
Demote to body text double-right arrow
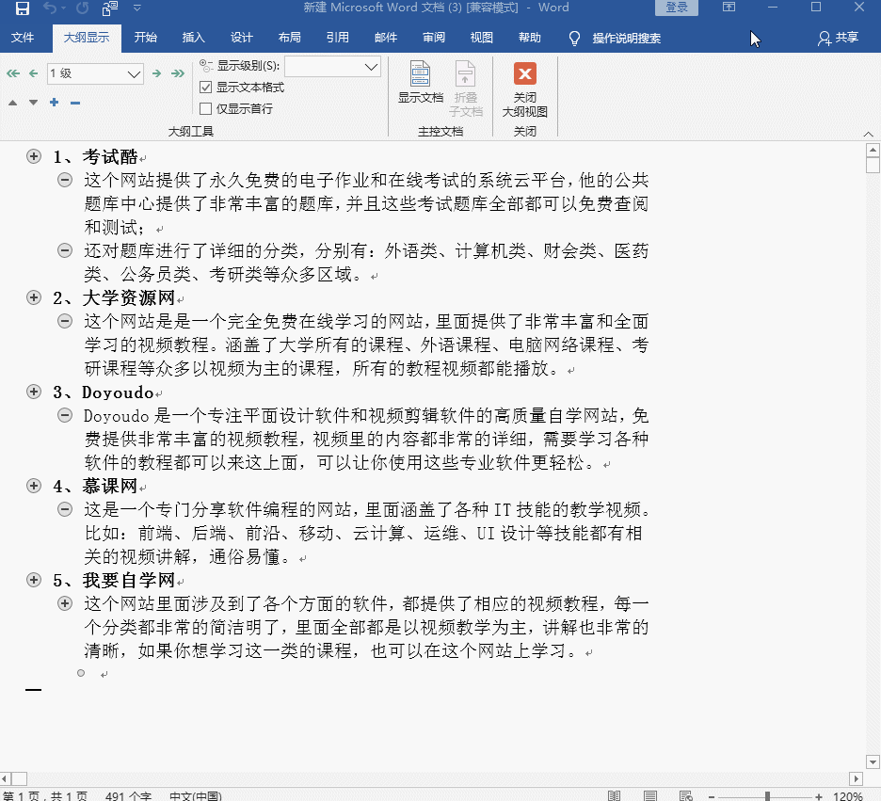coord(178,73)
